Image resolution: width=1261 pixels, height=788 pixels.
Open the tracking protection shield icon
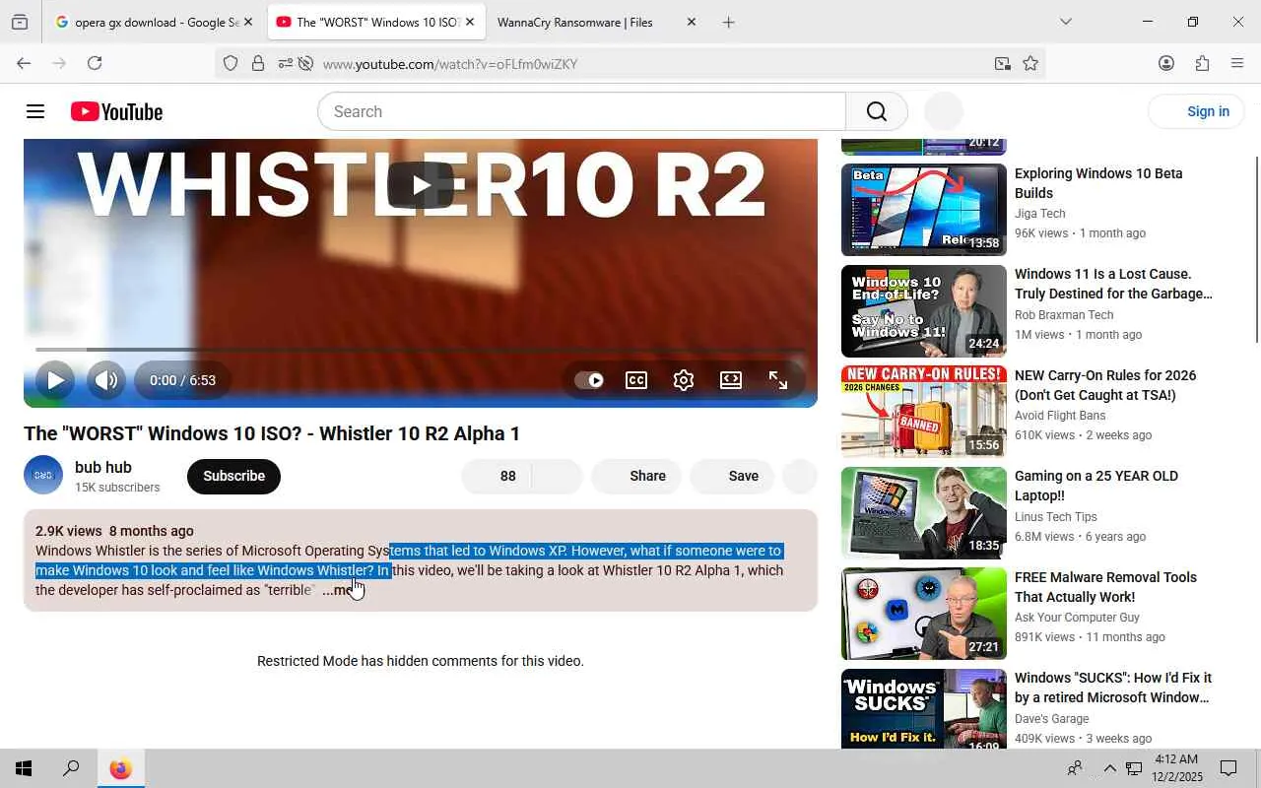[x=231, y=63]
